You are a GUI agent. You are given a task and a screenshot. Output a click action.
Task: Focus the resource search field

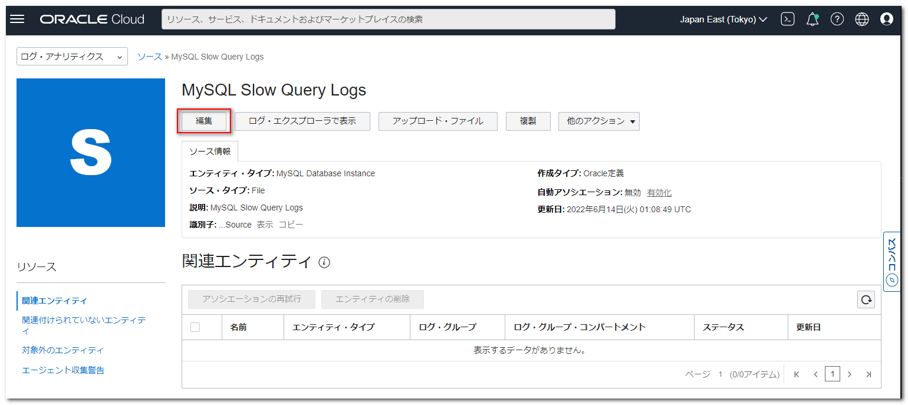click(x=389, y=19)
